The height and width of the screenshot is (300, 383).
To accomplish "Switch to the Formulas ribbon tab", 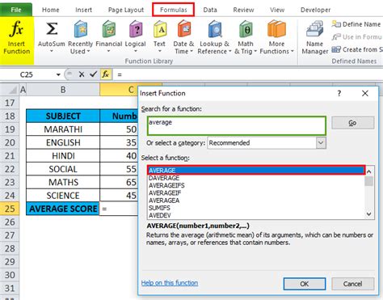I will pyautogui.click(x=173, y=10).
